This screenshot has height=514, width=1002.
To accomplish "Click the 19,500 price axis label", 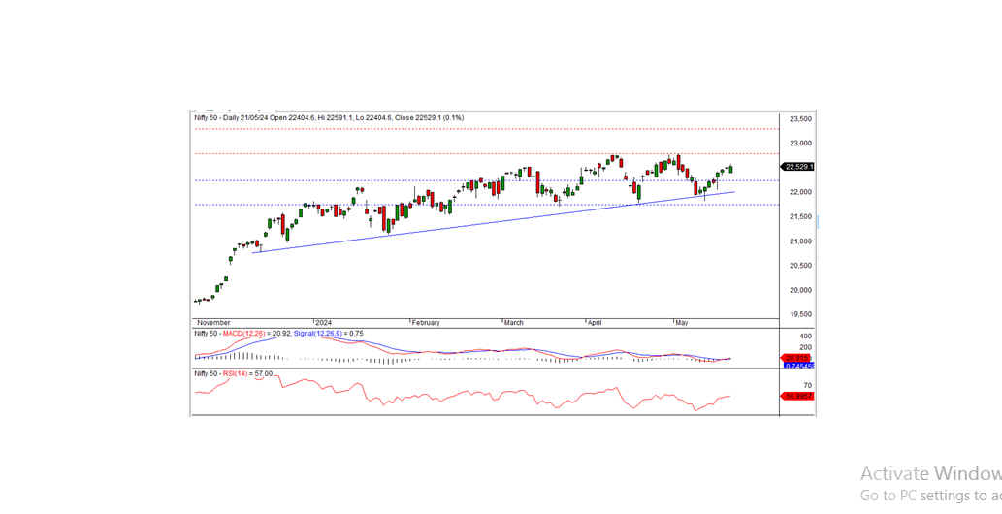I will (800, 314).
